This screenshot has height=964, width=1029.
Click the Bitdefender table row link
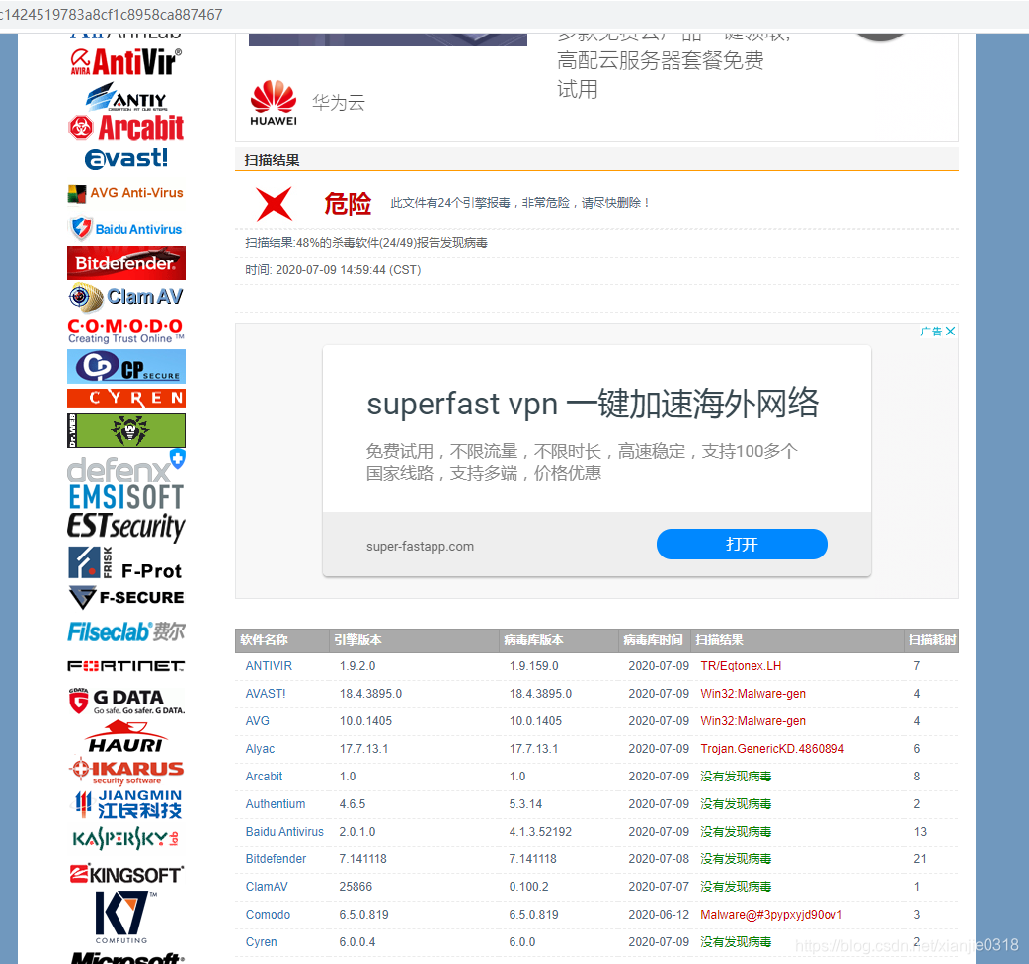[x=276, y=859]
